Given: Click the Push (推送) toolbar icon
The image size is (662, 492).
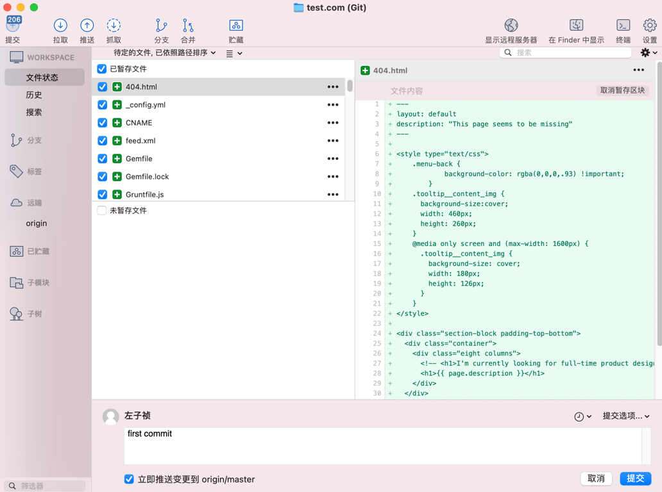Looking at the screenshot, I should pos(87,26).
